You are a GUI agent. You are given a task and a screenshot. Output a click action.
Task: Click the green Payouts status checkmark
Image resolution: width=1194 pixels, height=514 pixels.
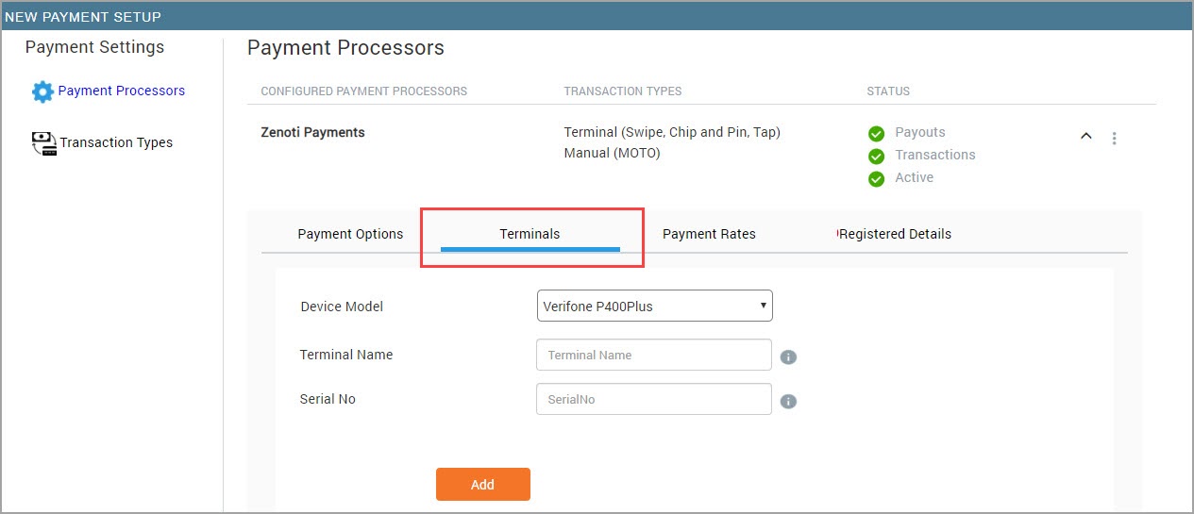coord(876,133)
